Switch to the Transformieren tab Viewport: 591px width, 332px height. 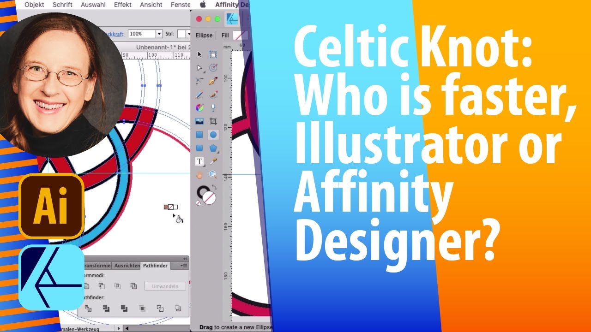pos(96,266)
